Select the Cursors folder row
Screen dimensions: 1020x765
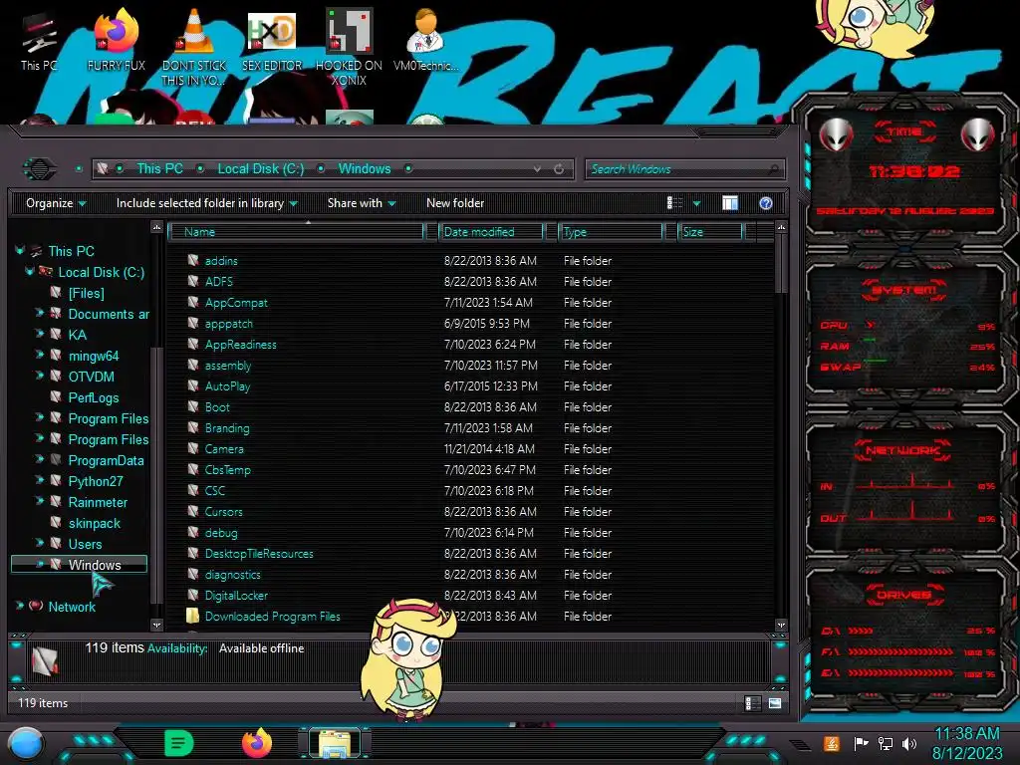click(x=470, y=512)
